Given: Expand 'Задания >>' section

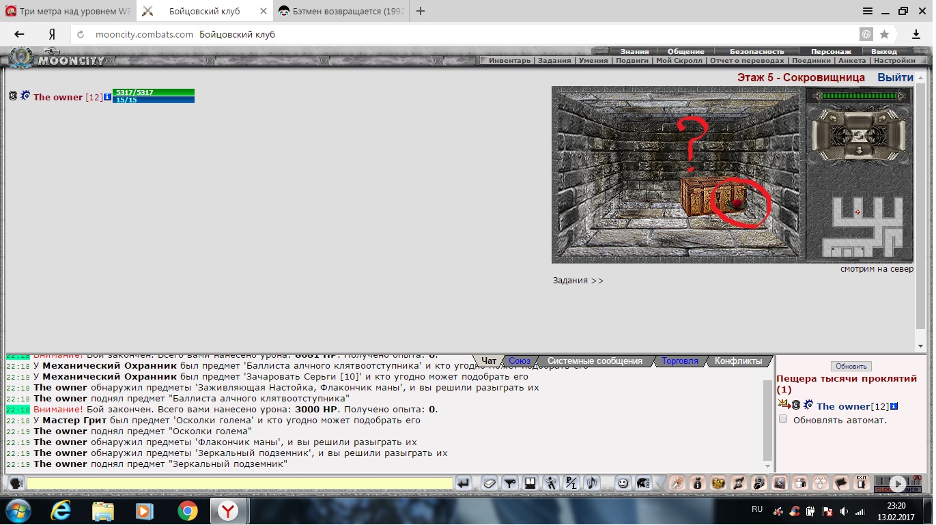Looking at the screenshot, I should [x=578, y=281].
